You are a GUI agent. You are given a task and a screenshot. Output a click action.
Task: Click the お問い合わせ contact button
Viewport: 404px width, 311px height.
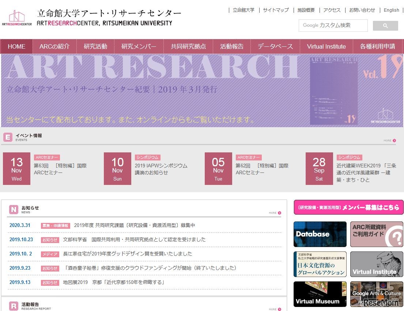coord(362,10)
